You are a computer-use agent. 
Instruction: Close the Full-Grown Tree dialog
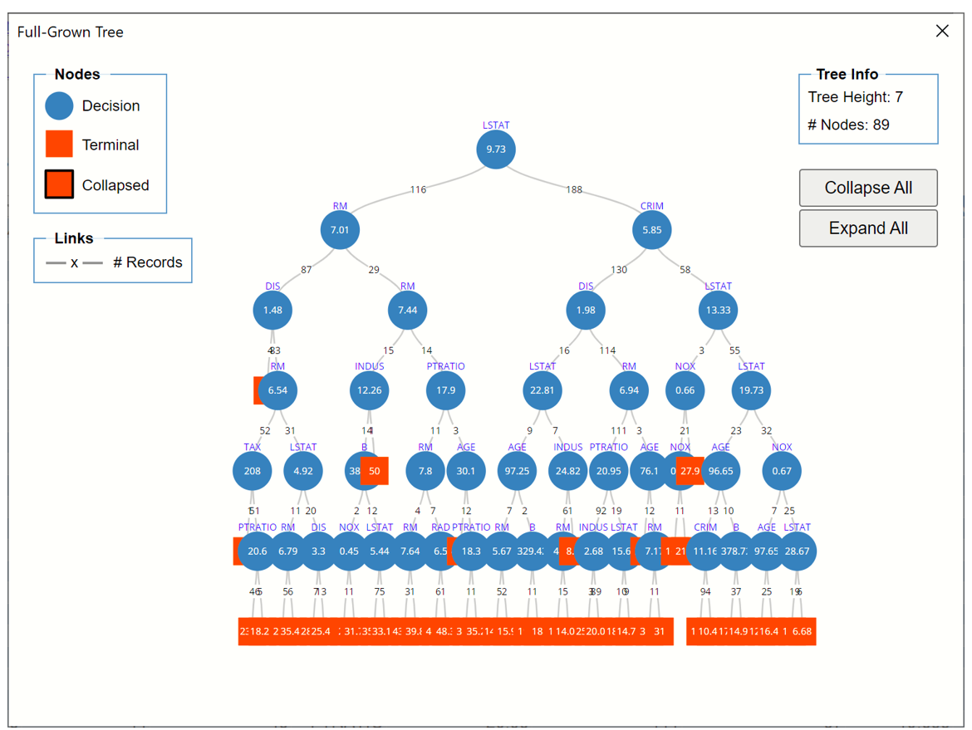pyautogui.click(x=942, y=31)
